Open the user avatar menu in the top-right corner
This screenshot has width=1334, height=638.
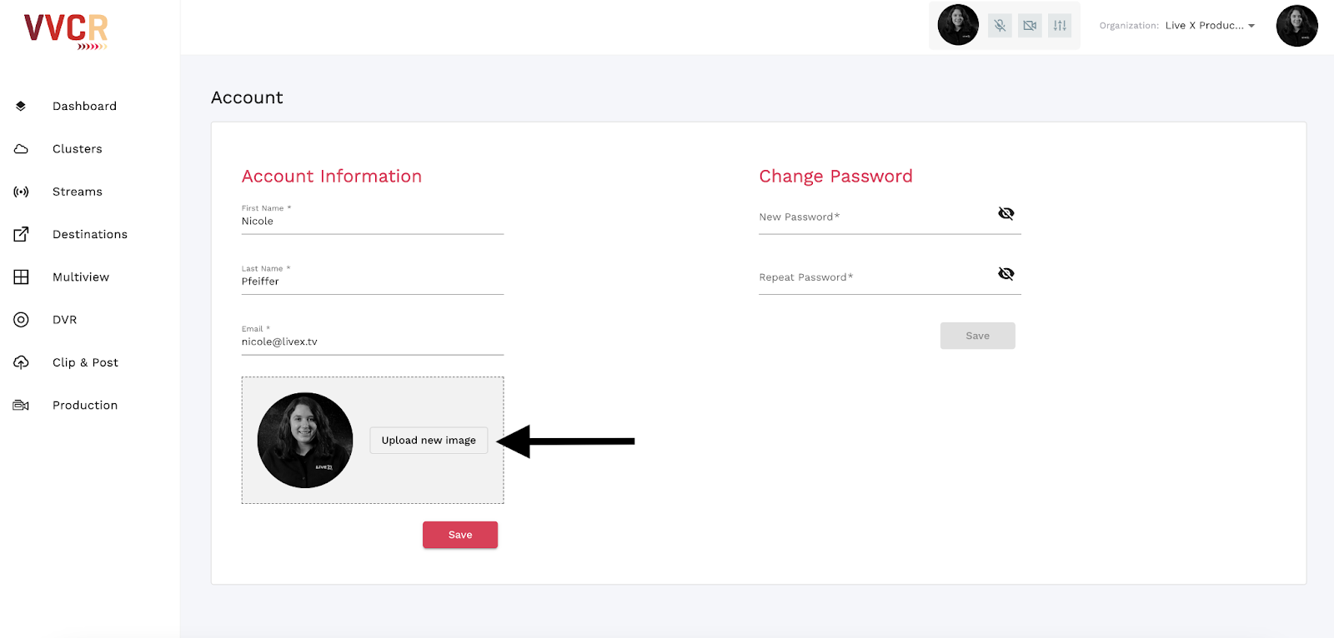click(x=1297, y=26)
